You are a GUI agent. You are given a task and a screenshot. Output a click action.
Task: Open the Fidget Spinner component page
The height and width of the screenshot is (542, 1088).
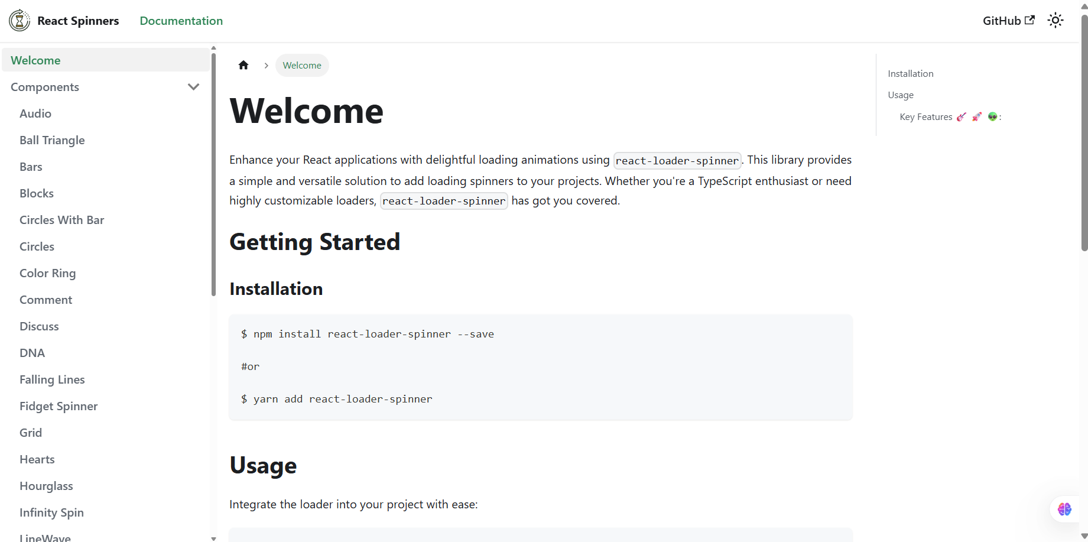59,406
